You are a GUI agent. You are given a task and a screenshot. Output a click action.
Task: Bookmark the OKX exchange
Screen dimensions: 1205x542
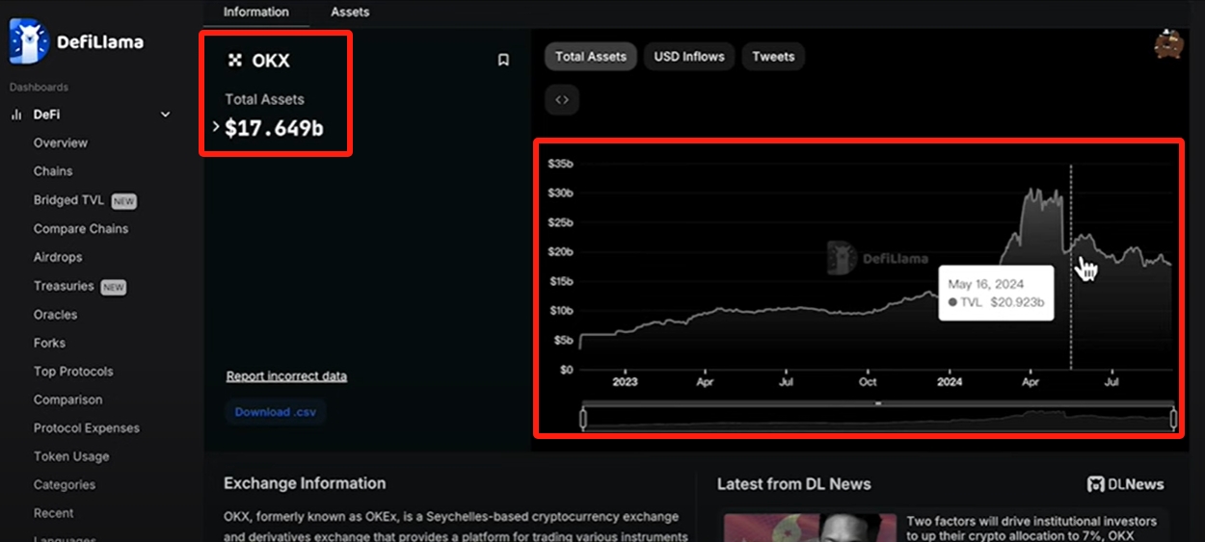coord(503,61)
